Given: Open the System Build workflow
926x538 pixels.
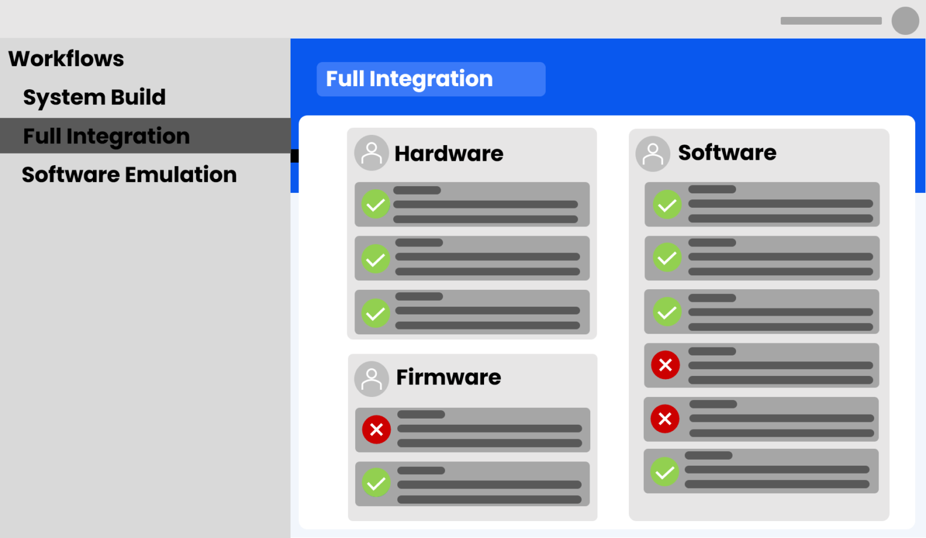Looking at the screenshot, I should (x=94, y=97).
